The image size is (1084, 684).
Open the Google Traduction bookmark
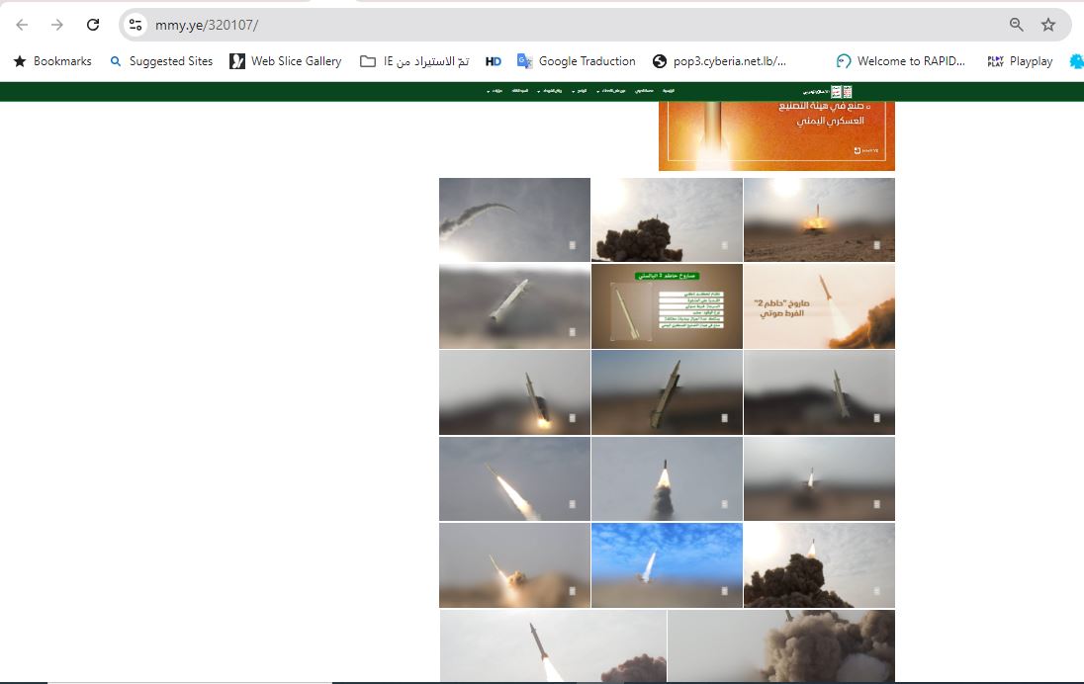[576, 61]
